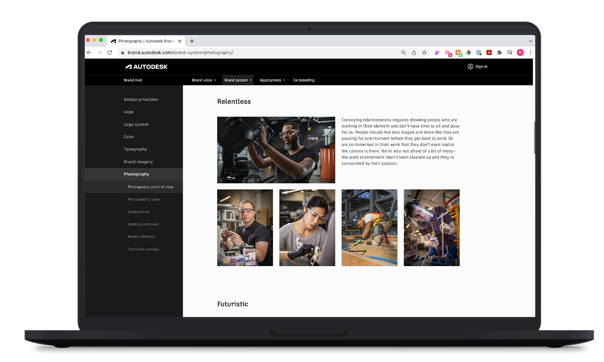604x362 pixels.
Task: Expand the Brand system dropdown
Action: click(x=238, y=80)
